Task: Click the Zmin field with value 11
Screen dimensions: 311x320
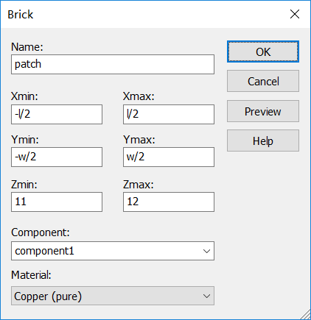Action: [57, 202]
